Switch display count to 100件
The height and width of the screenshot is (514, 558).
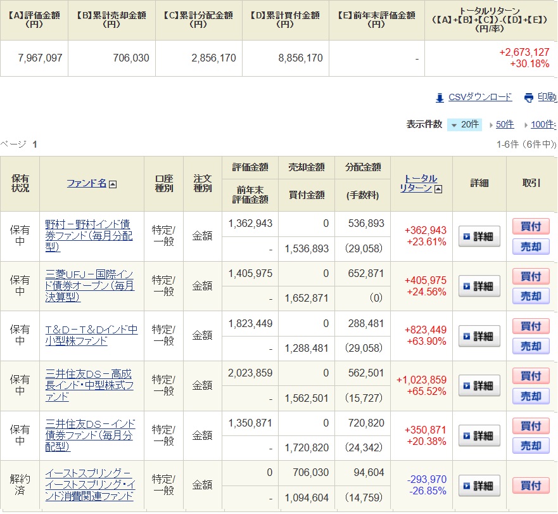pyautogui.click(x=542, y=124)
